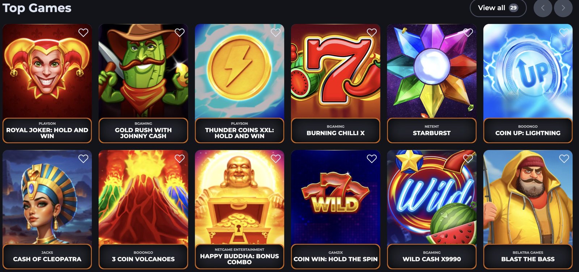The width and height of the screenshot is (579, 272).
Task: Favorite Cash of Cleopatra using heart icon
Action: pos(83,159)
